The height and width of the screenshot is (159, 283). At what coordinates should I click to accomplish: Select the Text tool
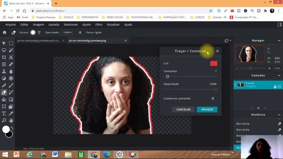point(4,114)
